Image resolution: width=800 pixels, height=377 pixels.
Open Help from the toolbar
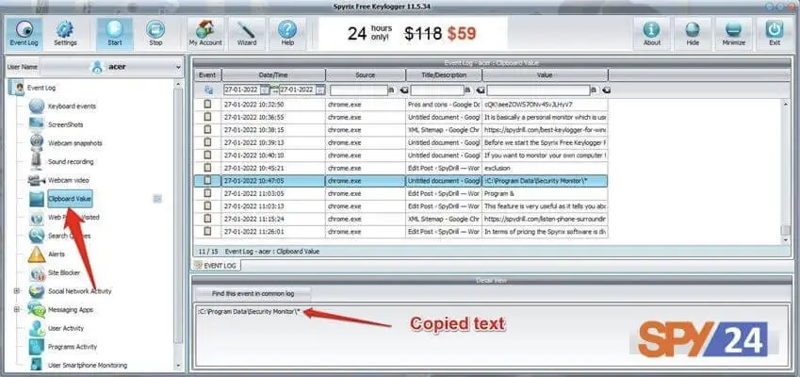[x=287, y=34]
